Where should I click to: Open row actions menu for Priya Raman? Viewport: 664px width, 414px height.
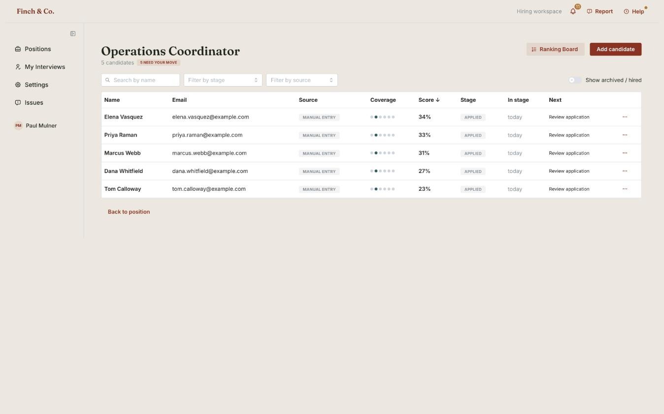[x=625, y=135]
